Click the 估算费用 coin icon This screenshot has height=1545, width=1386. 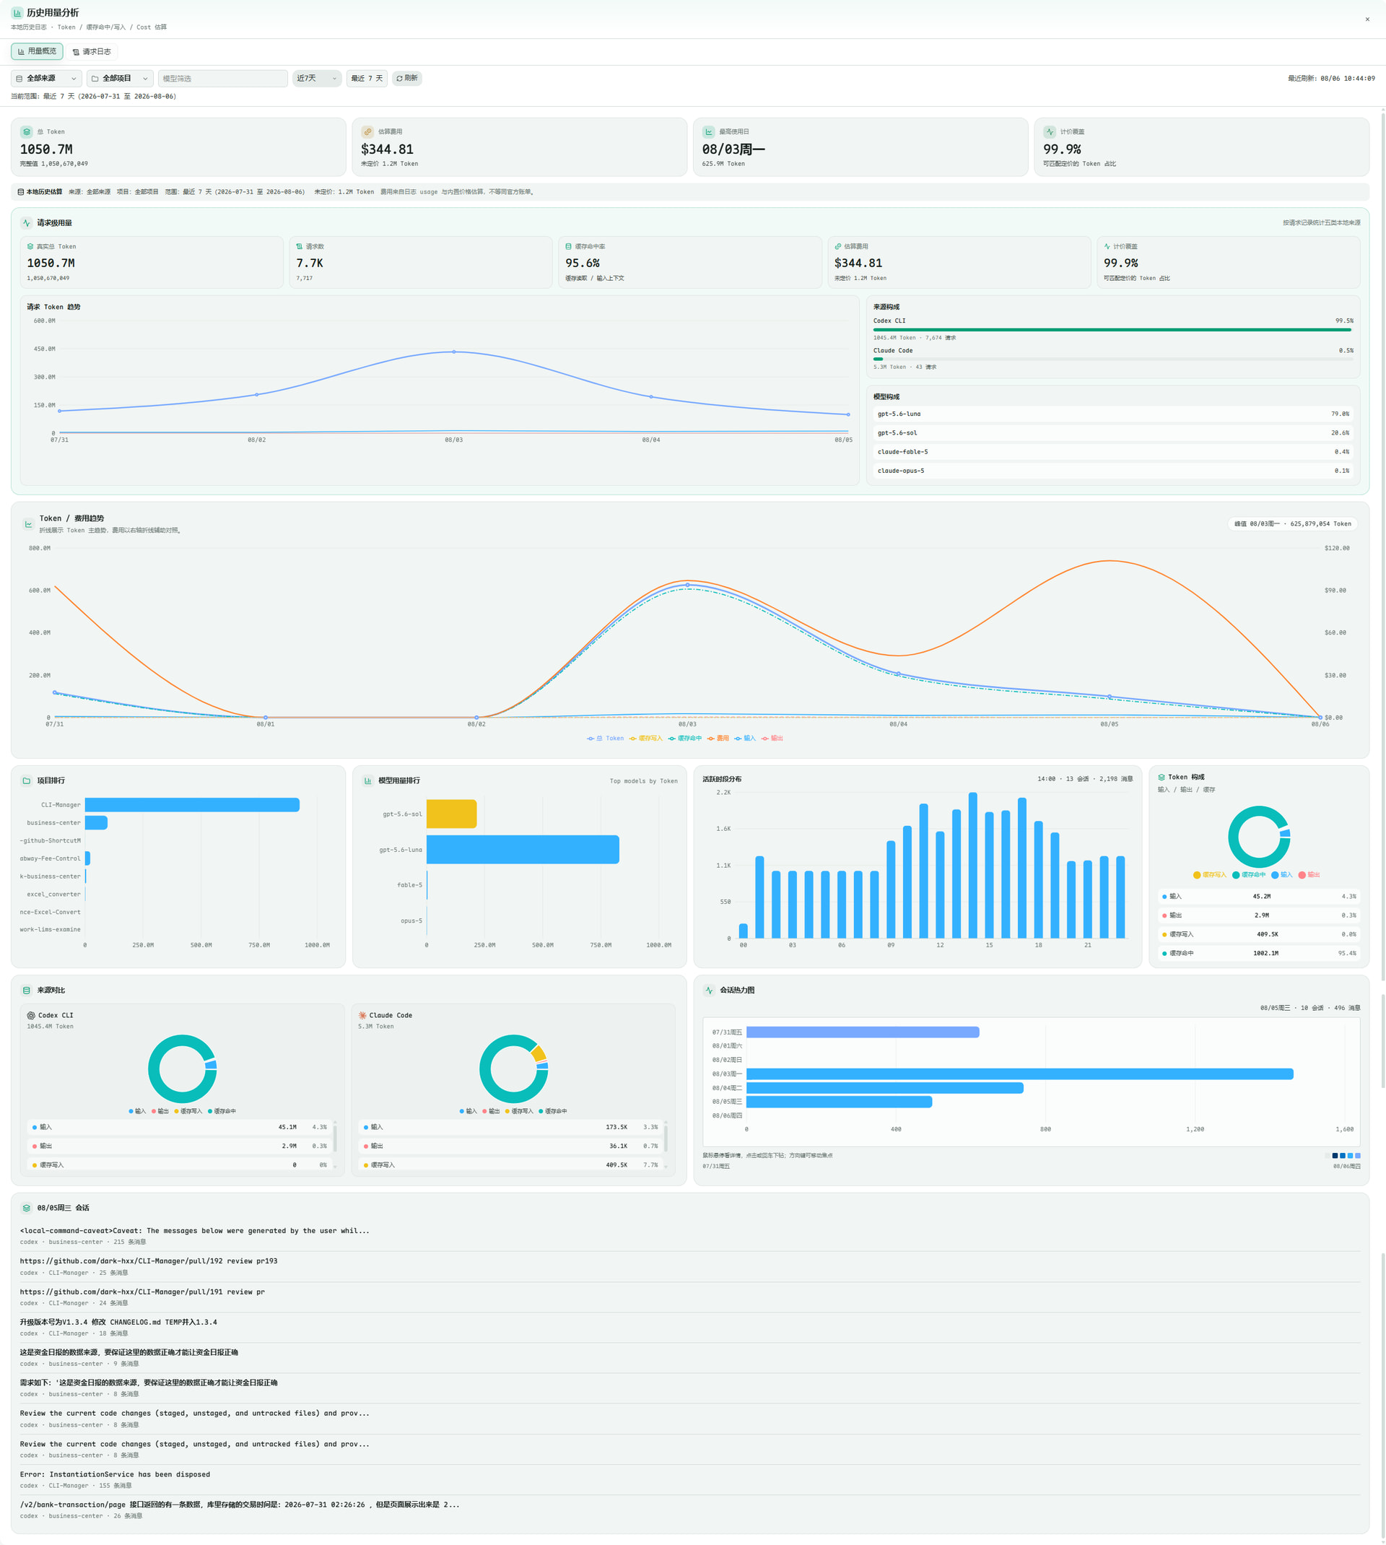[368, 131]
